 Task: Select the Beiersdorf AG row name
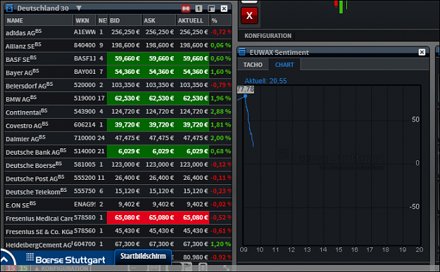(x=29, y=85)
